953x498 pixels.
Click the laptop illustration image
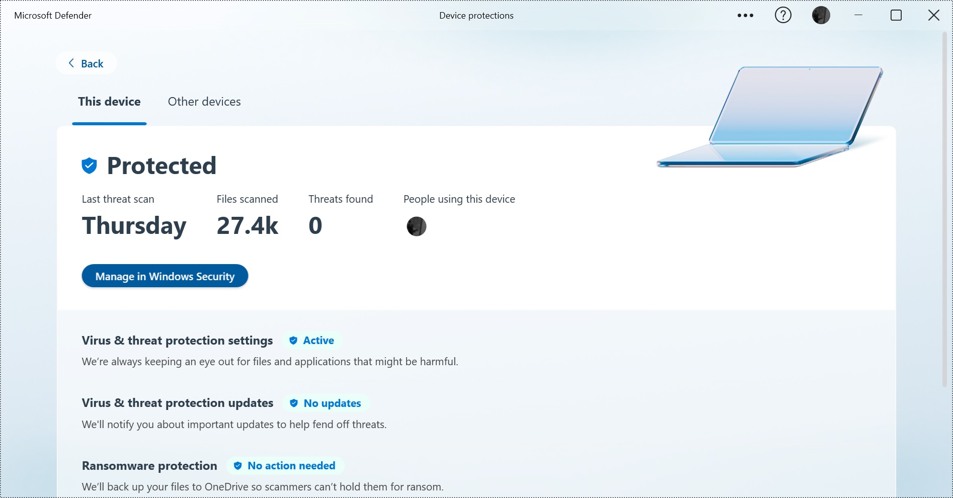[x=770, y=117]
